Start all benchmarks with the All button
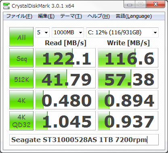Image resolution: width=168 pixels, height=153 pixels. pos(21,37)
